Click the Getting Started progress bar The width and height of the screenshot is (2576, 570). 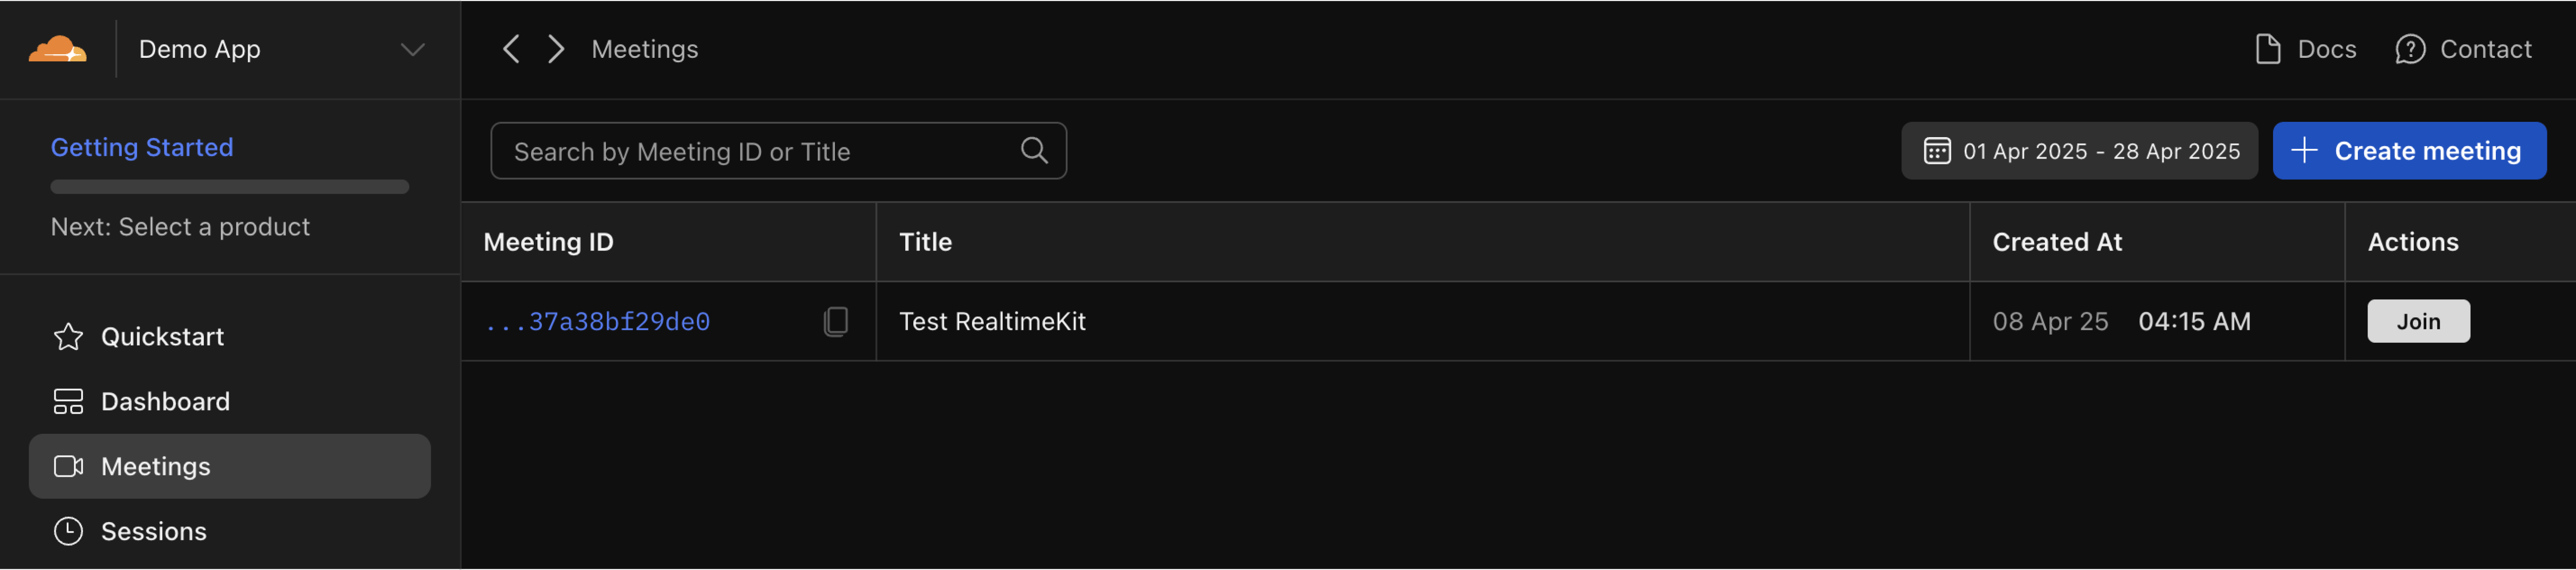click(x=230, y=187)
